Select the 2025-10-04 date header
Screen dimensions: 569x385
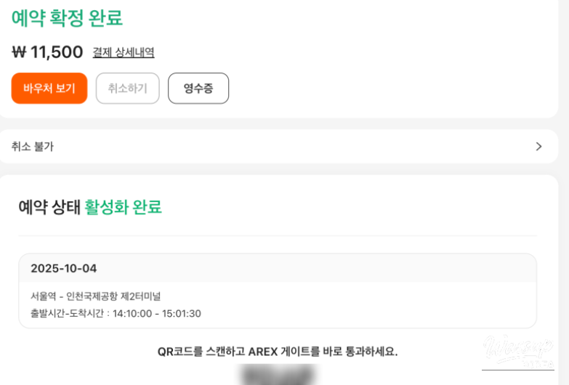point(64,268)
